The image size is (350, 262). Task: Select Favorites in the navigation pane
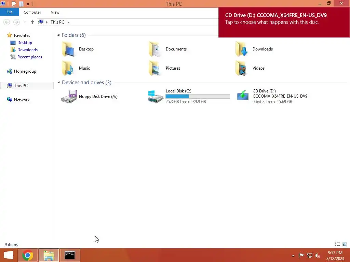point(22,35)
